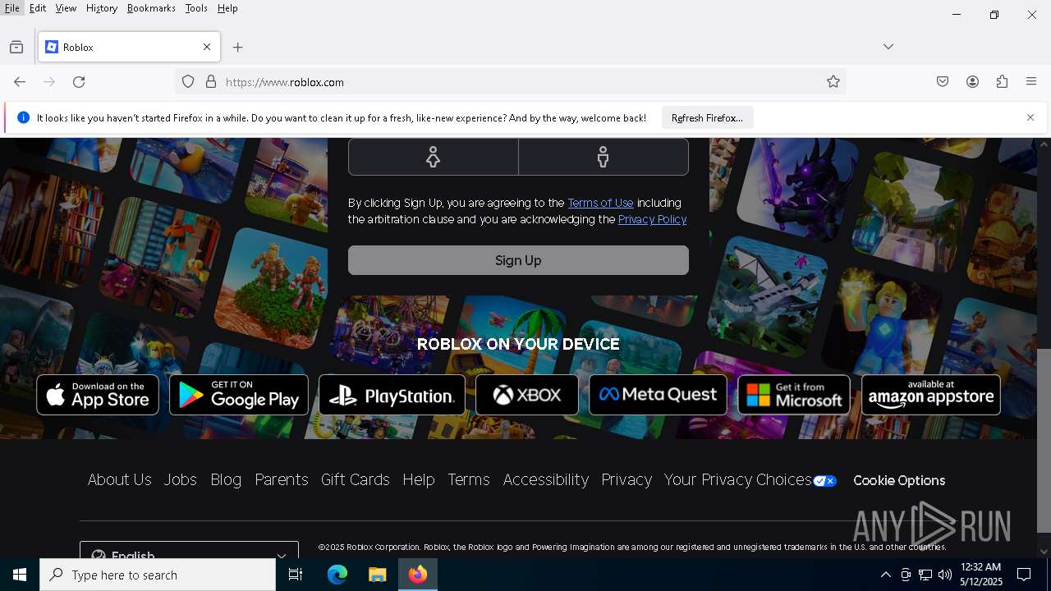Open the View menu
The image size is (1051, 591).
(x=66, y=8)
